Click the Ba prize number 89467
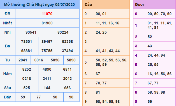 [47, 42]
